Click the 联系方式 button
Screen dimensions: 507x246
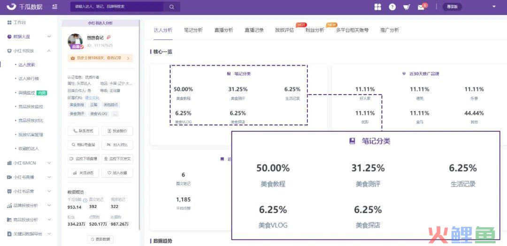84,131
